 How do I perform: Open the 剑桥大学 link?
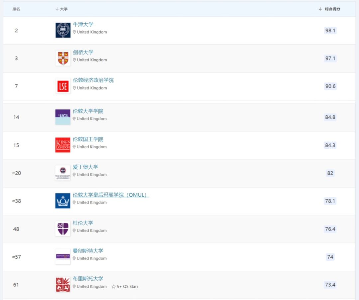(x=83, y=52)
